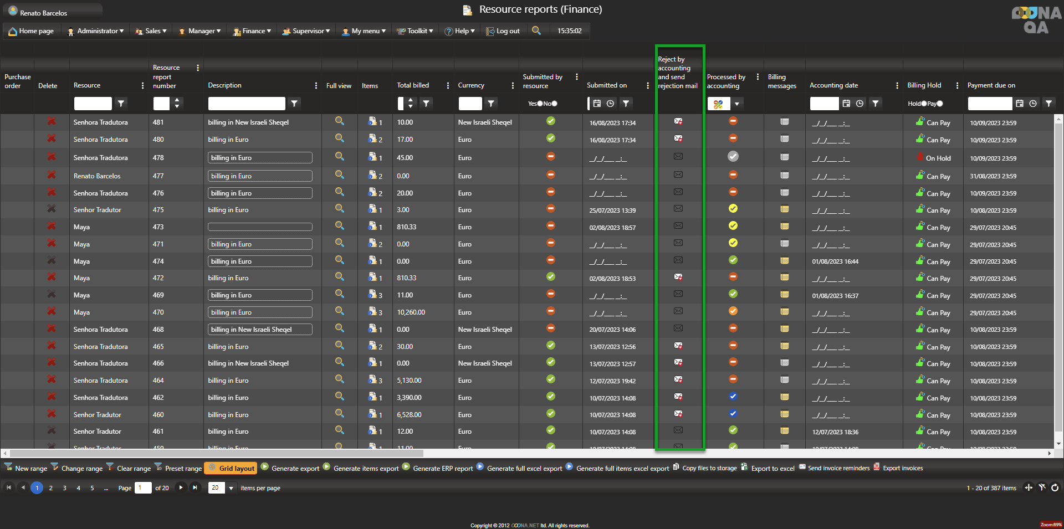Open the Processed by accounting filter dropdown
Viewport: 1064px width, 529px height.
[736, 104]
